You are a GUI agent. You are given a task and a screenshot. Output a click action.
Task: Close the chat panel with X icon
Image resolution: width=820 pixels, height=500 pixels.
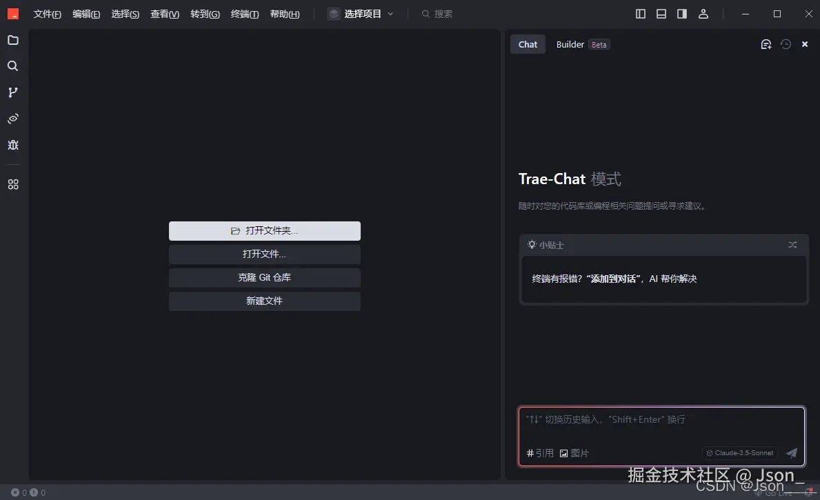point(805,44)
